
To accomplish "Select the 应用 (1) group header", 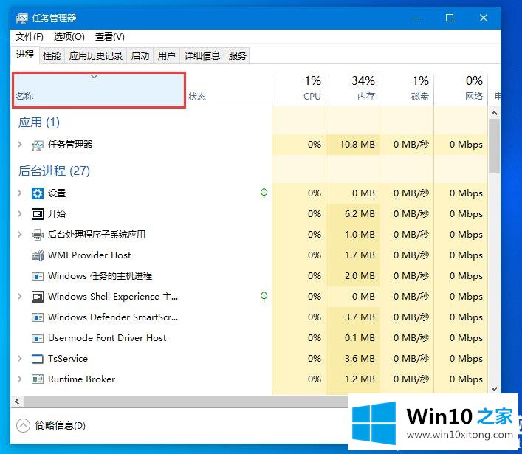I will point(39,123).
